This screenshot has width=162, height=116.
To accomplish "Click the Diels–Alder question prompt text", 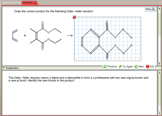I will [x=54, y=11].
